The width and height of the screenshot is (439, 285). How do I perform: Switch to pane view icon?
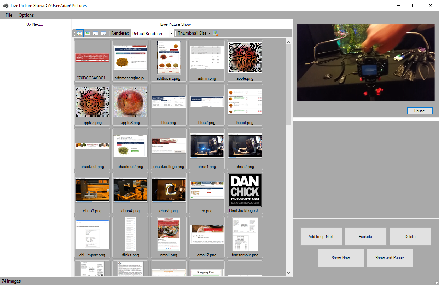click(x=95, y=33)
